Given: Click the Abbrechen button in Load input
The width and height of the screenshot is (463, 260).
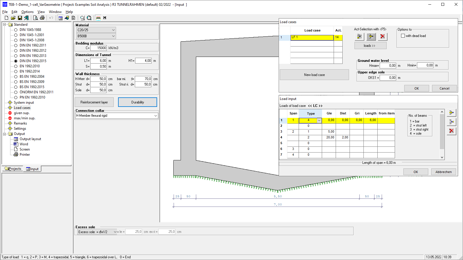Looking at the screenshot, I should point(443,172).
